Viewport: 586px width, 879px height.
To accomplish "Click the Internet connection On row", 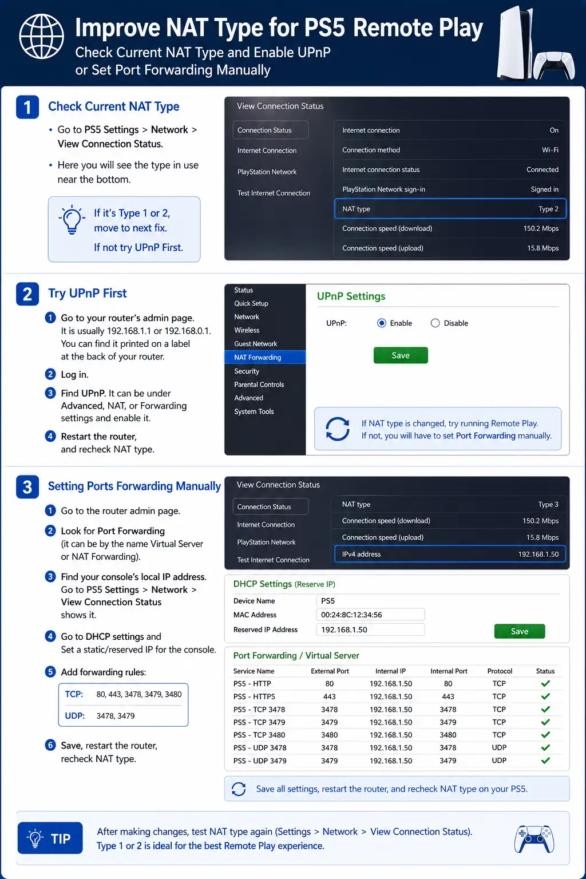I will (450, 130).
